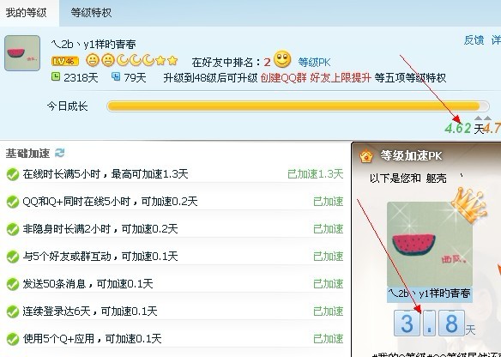Open the 创建QQ群 privilege link
Viewport: 501px width, 357px height.
pyautogui.click(x=283, y=77)
